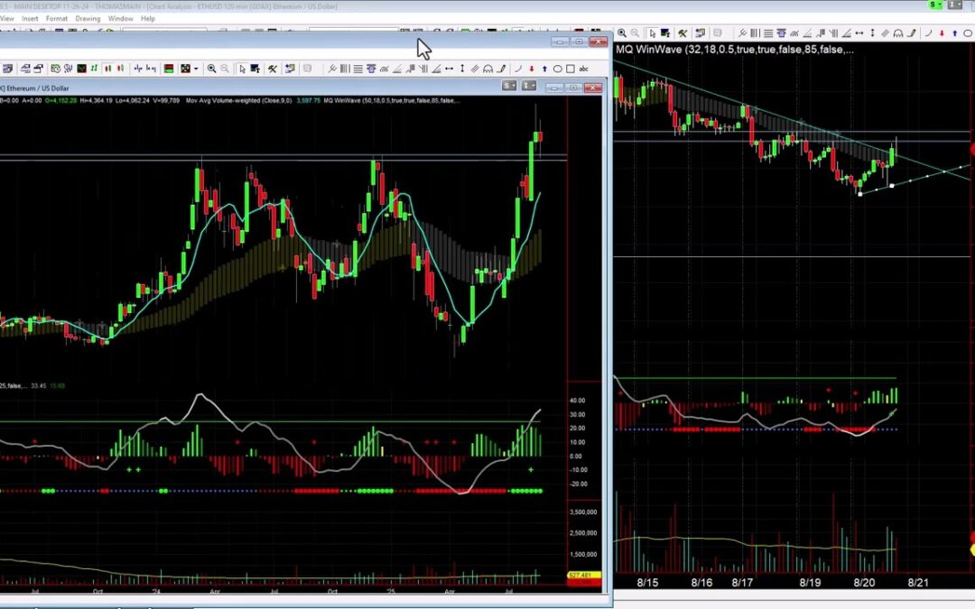Viewport: 975px width, 609px height.
Task: Select the abc text drawing tool
Action: click(583, 69)
